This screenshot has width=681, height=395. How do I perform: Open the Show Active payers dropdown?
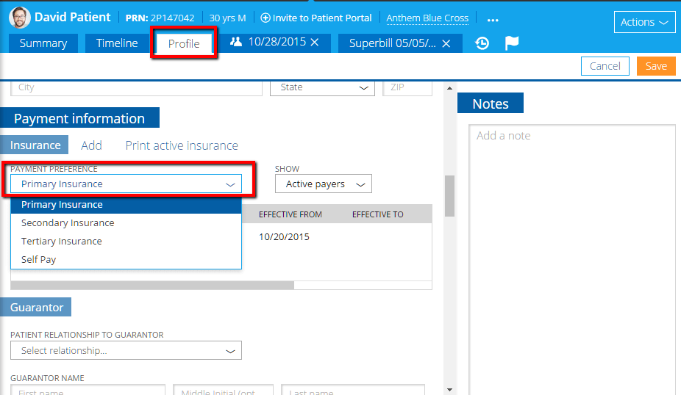(324, 184)
